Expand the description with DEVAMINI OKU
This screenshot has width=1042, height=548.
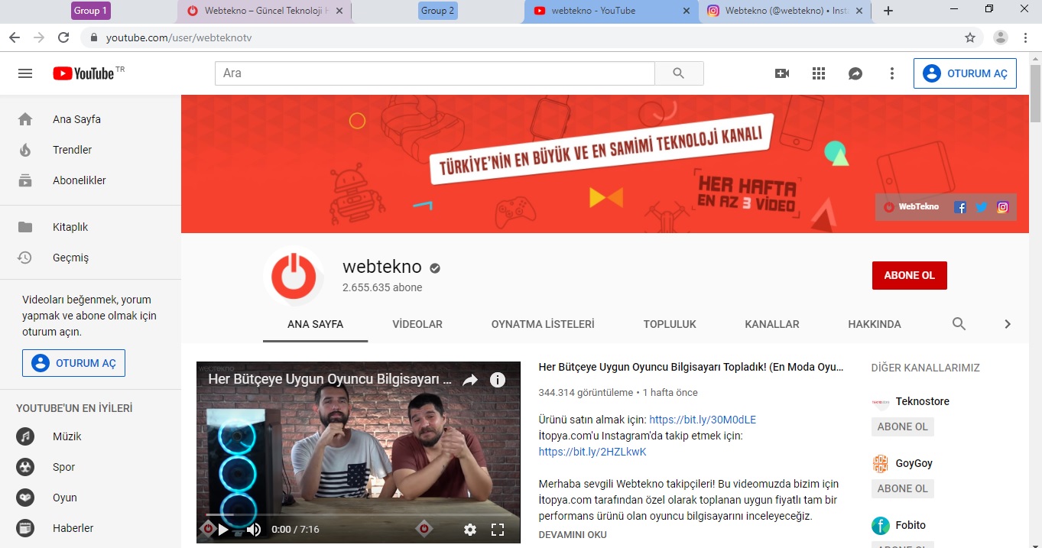[573, 535]
